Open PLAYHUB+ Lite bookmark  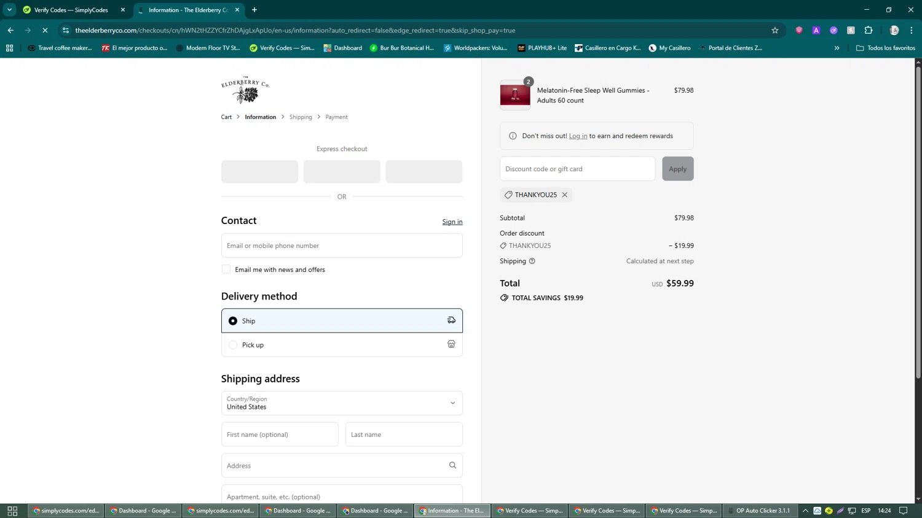542,48
